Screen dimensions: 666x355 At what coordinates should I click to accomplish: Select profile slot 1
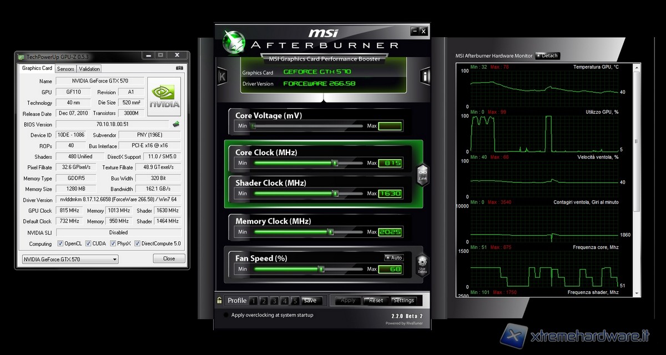[253, 301]
